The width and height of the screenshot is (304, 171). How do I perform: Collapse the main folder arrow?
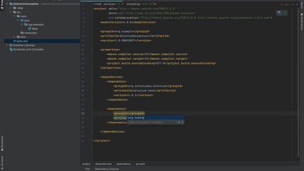coord(14,16)
